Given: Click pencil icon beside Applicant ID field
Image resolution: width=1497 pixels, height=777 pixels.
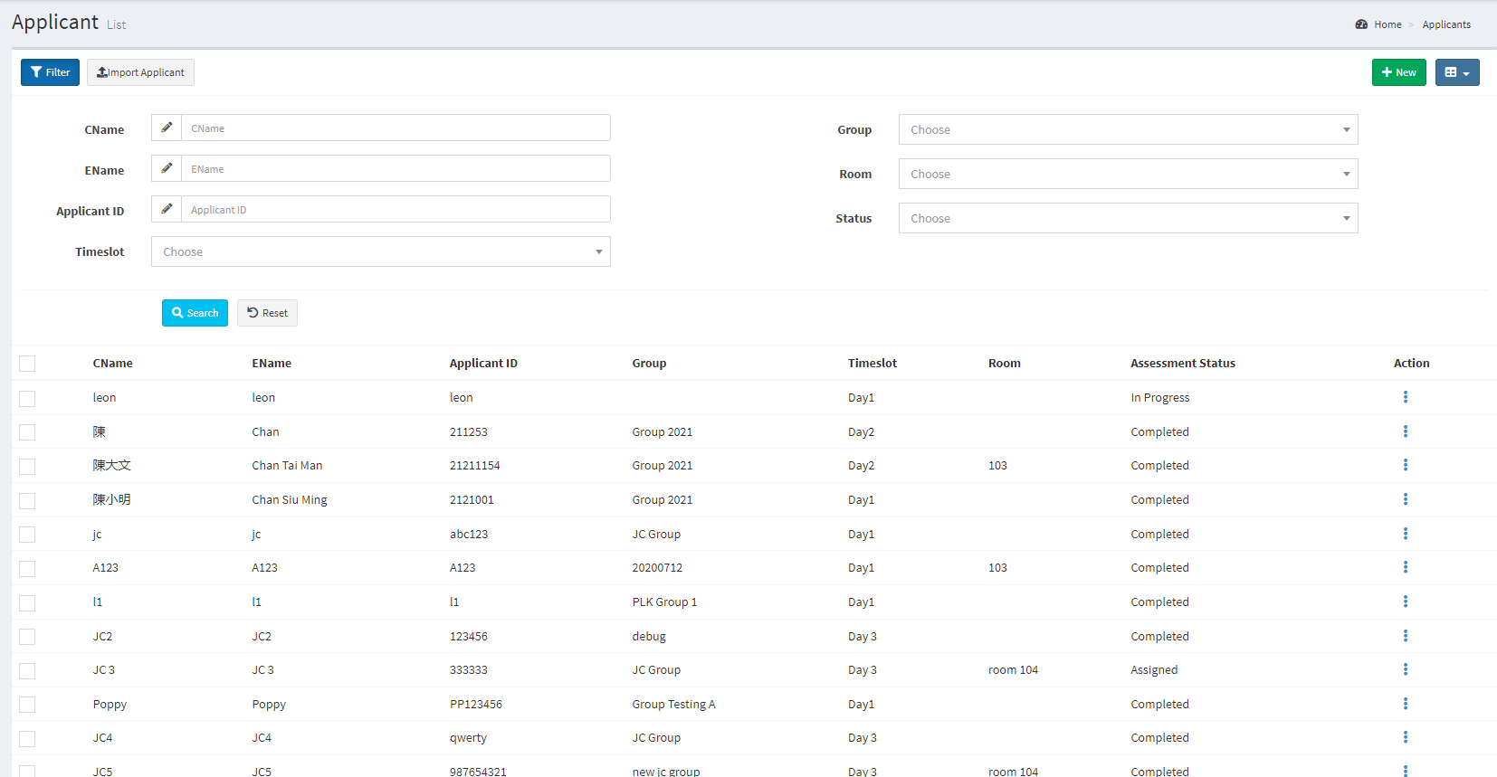Looking at the screenshot, I should click(167, 210).
